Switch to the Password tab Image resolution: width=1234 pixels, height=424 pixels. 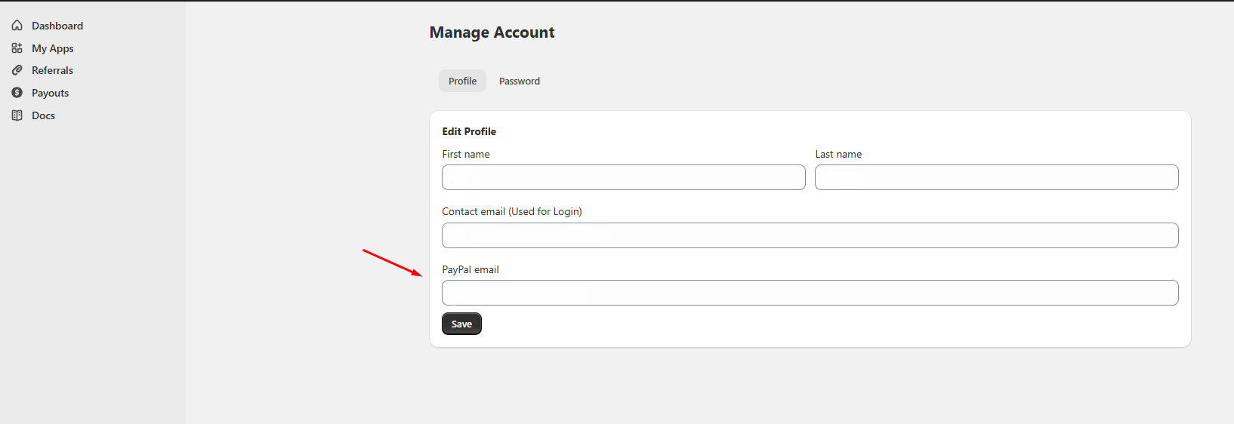520,81
